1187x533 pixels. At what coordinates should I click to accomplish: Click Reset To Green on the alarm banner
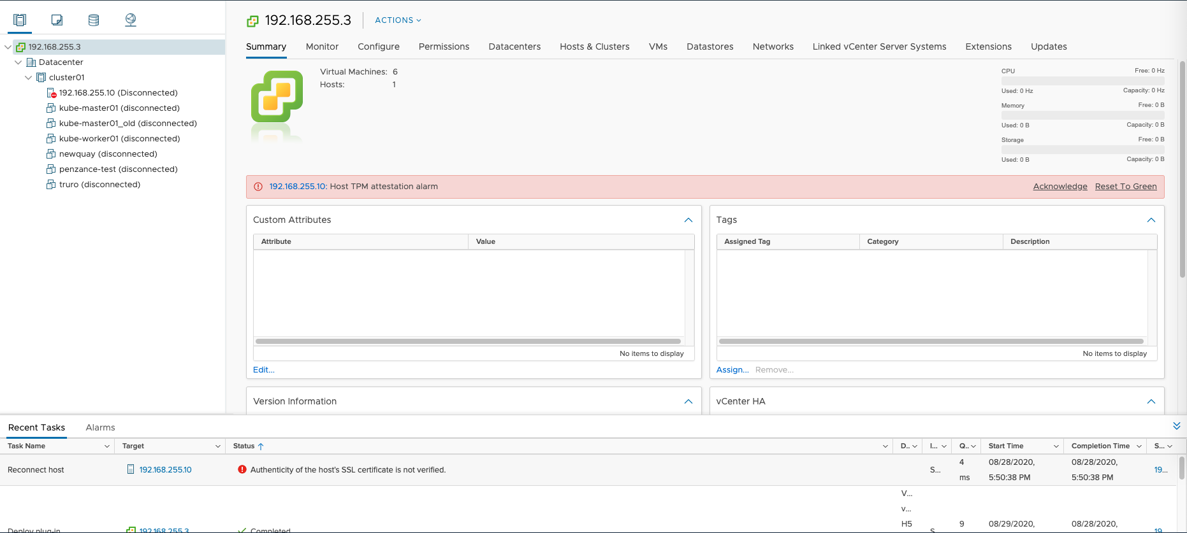tap(1126, 187)
